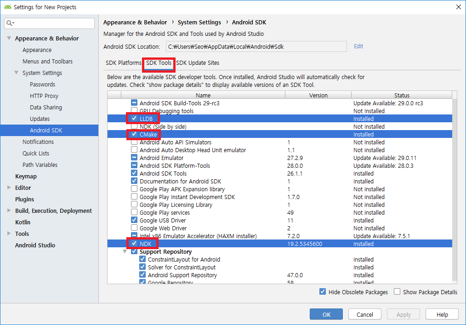The width and height of the screenshot is (466, 325).
Task: Uncheck Documentation for Android SDK
Action: click(x=134, y=181)
